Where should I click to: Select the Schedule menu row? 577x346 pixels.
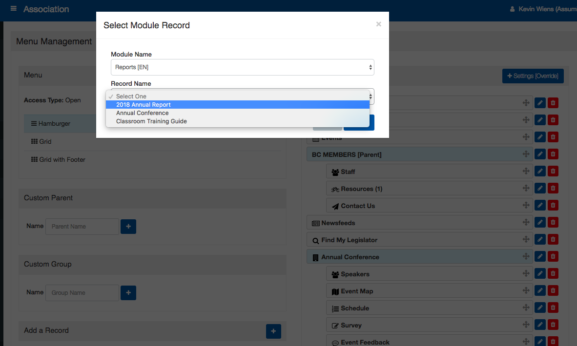click(430, 308)
